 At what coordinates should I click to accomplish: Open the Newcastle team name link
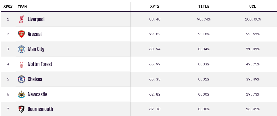click(x=38, y=94)
